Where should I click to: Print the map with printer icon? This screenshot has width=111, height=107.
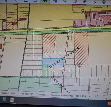(x=104, y=2)
